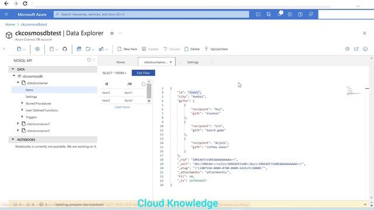Image resolution: width=374 pixels, height=210 pixels.
Task: Expand cktestcontainer3
Action: (18, 131)
